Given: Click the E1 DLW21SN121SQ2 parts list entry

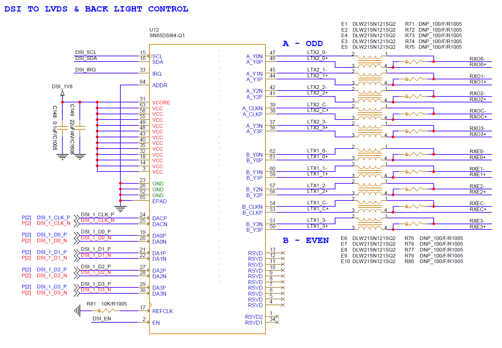Looking at the screenshot, I should pos(368,24).
